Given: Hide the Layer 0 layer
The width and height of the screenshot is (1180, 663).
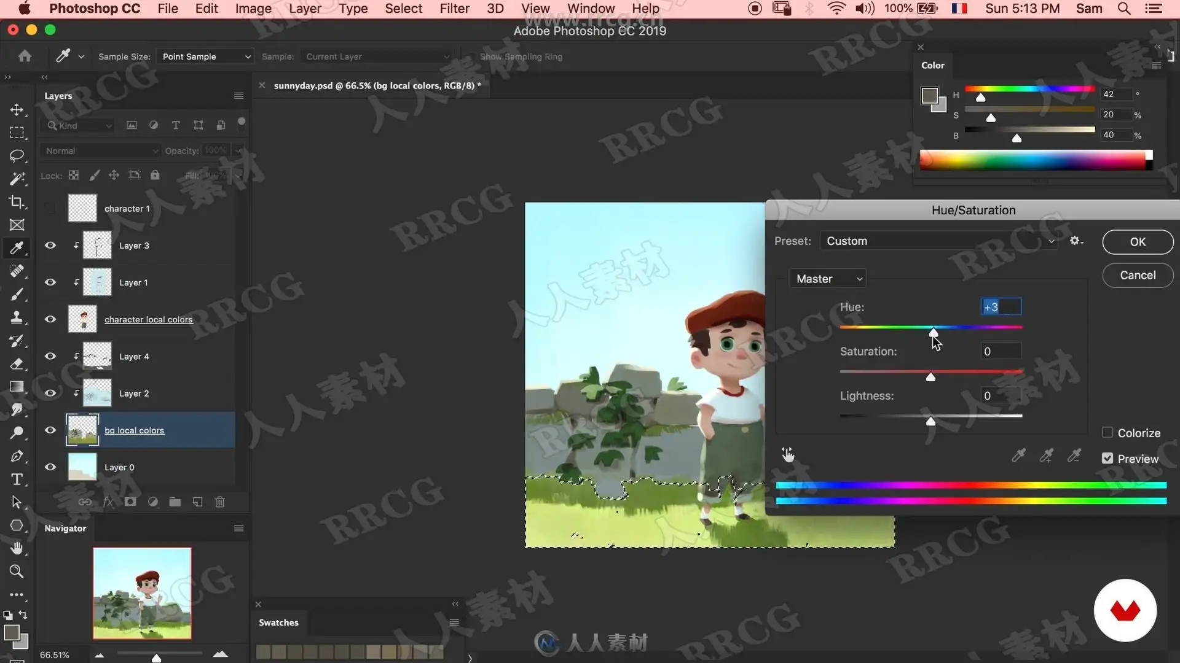Looking at the screenshot, I should coord(50,467).
